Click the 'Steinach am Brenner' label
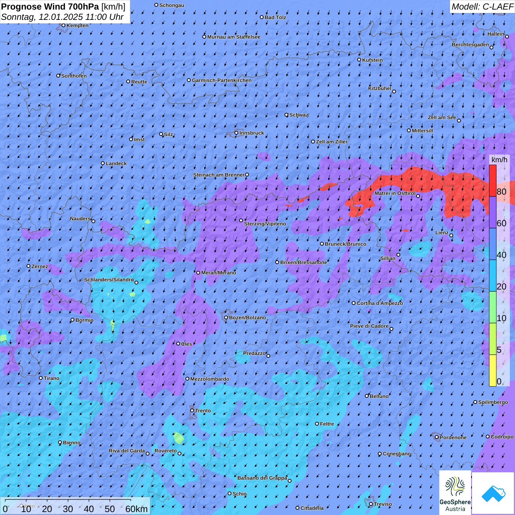The image size is (515, 515). click(219, 175)
